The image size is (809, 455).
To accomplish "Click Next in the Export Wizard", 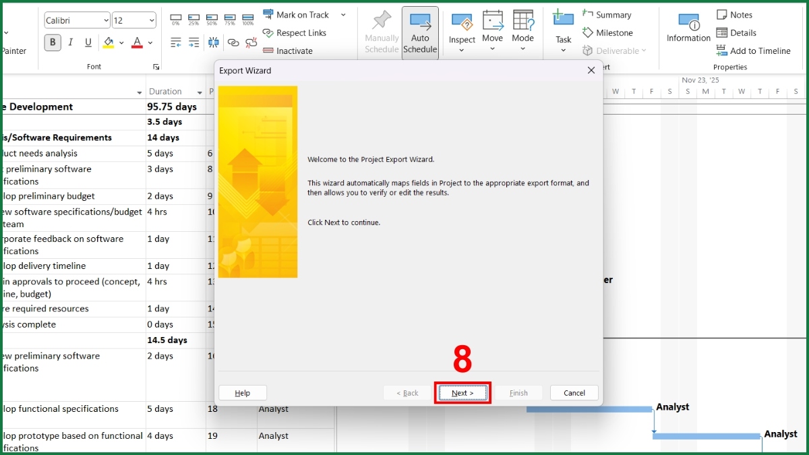I will click(462, 392).
